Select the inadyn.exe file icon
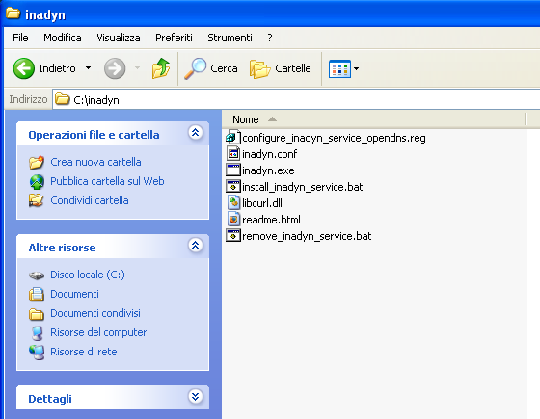Viewport: 540px width, 419px height. [x=233, y=170]
